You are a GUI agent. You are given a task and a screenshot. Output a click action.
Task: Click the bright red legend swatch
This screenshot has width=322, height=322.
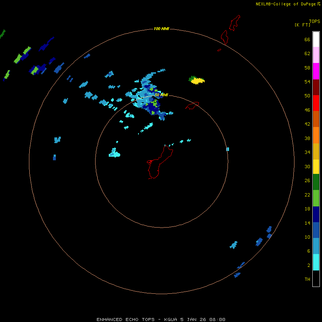[x=316, y=103]
